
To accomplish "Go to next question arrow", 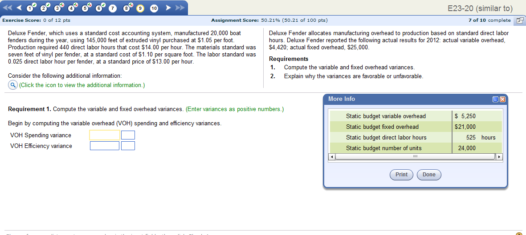I will click(x=168, y=8).
